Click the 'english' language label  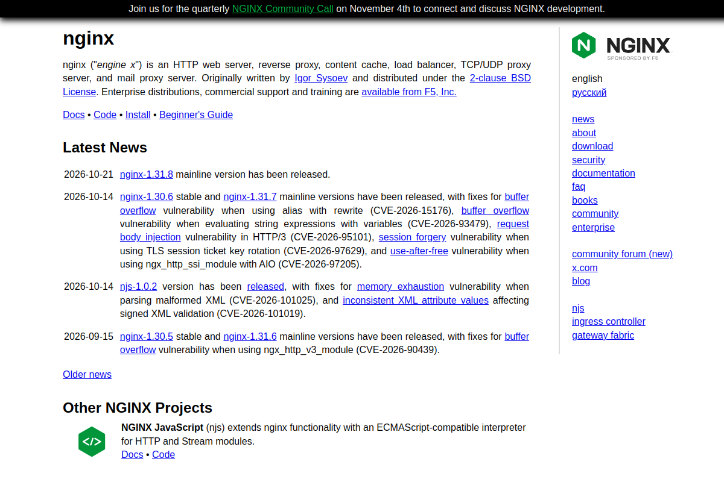click(x=587, y=78)
